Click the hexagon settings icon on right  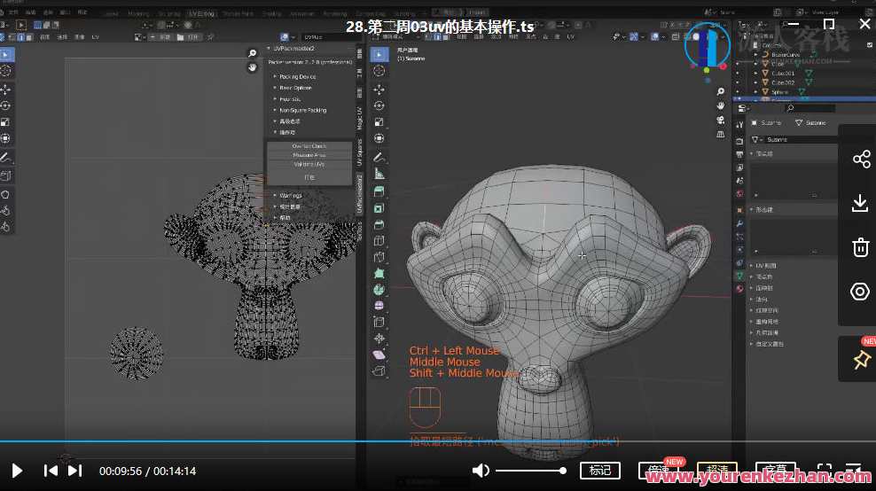click(x=860, y=292)
